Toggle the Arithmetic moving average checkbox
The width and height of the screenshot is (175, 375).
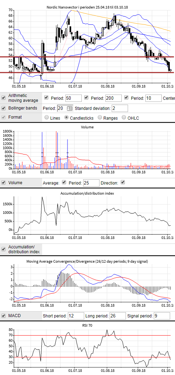point(3,98)
